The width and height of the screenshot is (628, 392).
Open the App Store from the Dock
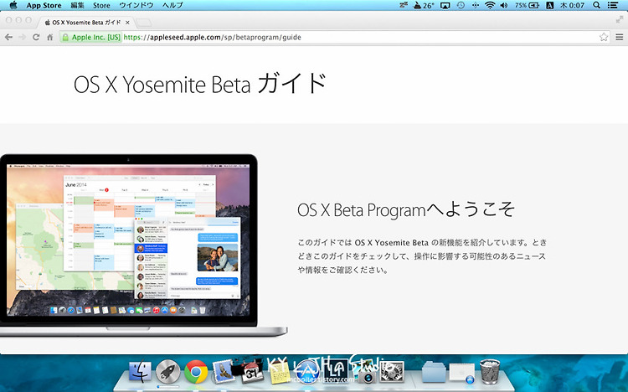(x=307, y=372)
